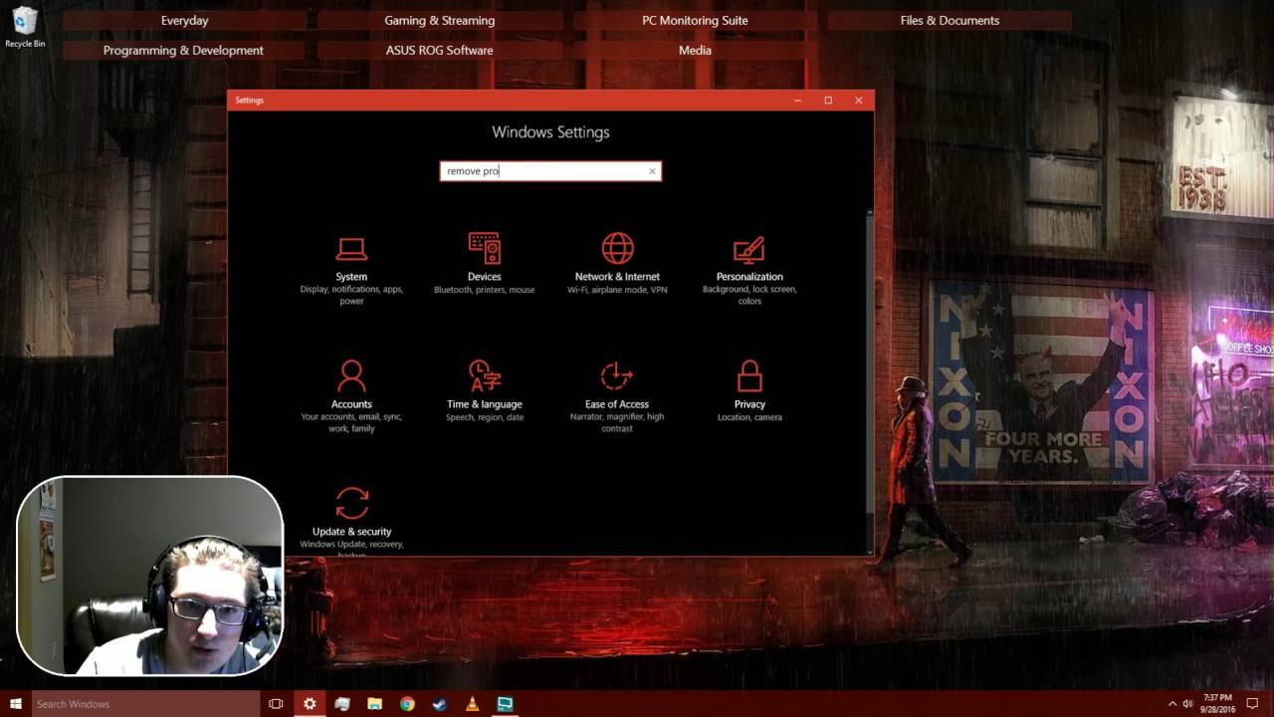Open VLC media player from taskbar
This screenshot has width=1274, height=717.
(472, 704)
